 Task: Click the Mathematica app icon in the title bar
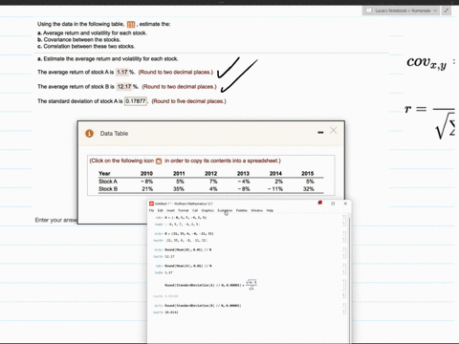click(151, 204)
